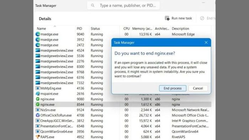
Task: Sort by the Memory column header
Action: click(142, 28)
